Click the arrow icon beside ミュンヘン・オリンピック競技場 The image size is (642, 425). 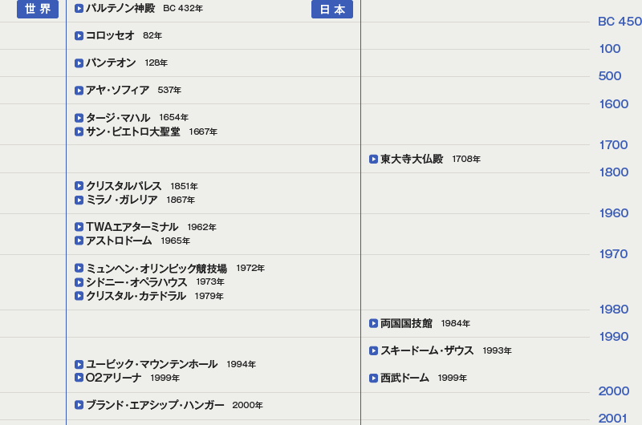79,268
